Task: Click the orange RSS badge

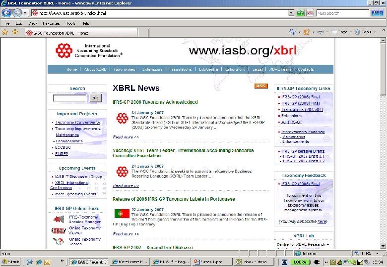Action: point(261,86)
